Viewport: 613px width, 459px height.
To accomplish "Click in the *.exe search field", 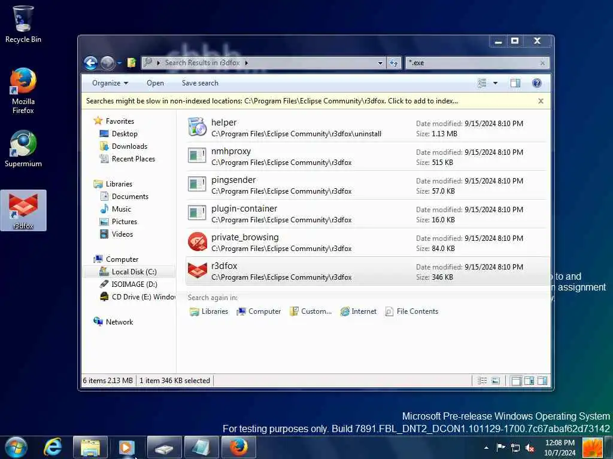I will [472, 63].
